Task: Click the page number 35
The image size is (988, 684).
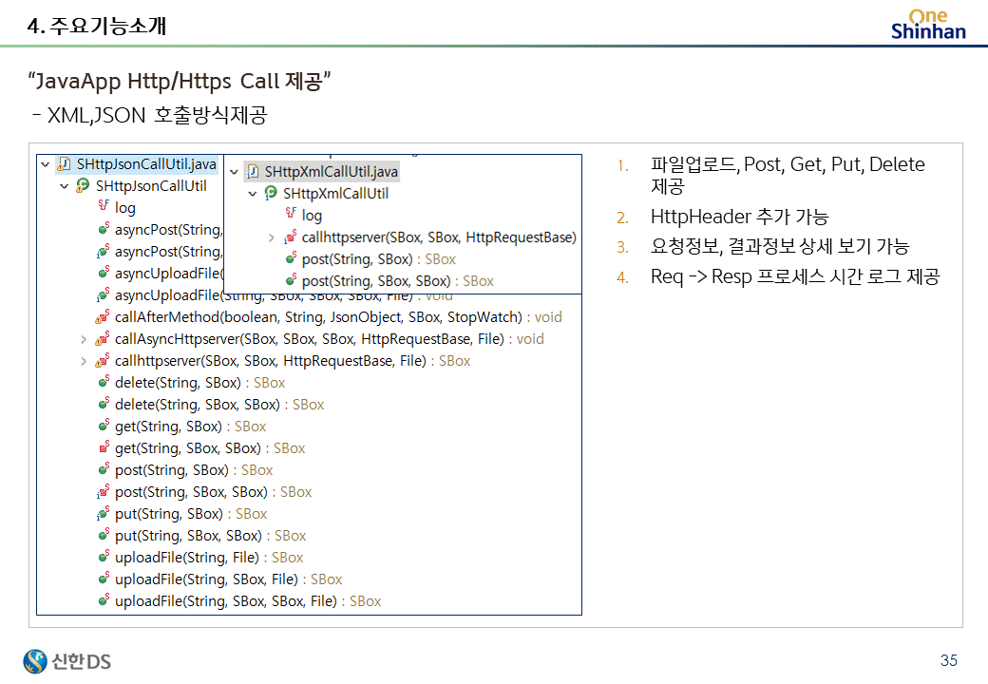Action: coord(949,660)
